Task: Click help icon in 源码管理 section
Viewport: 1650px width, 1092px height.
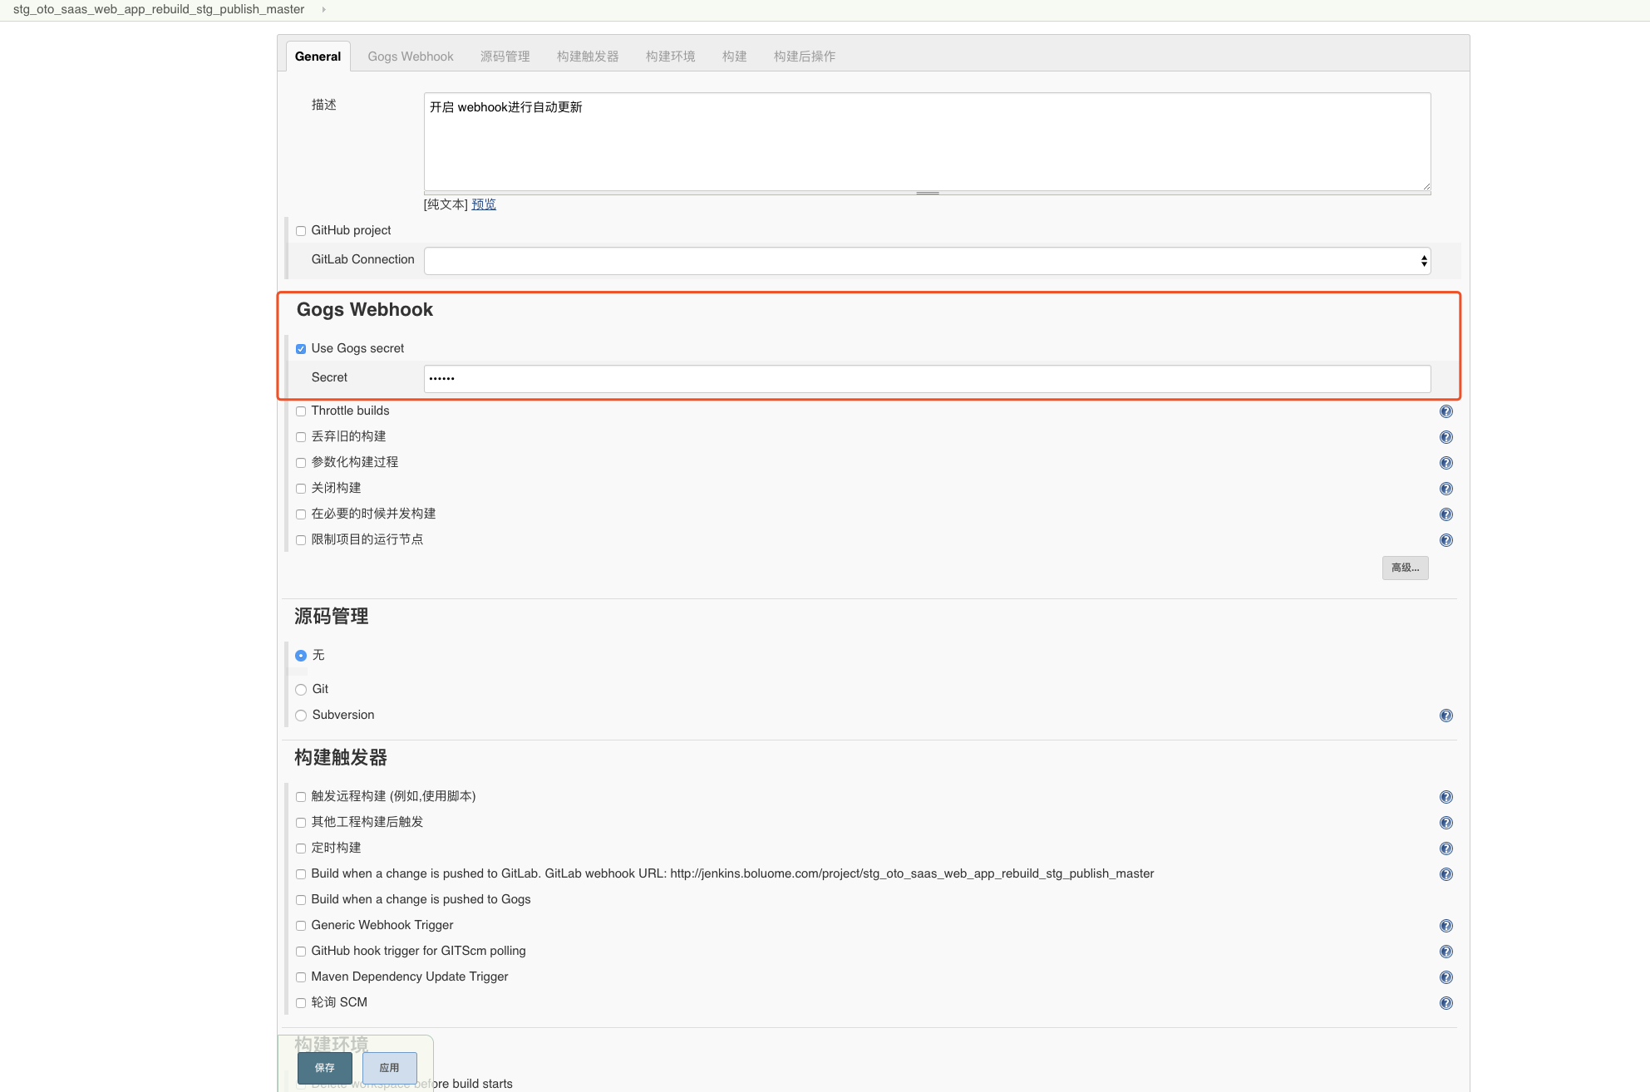Action: point(1446,716)
